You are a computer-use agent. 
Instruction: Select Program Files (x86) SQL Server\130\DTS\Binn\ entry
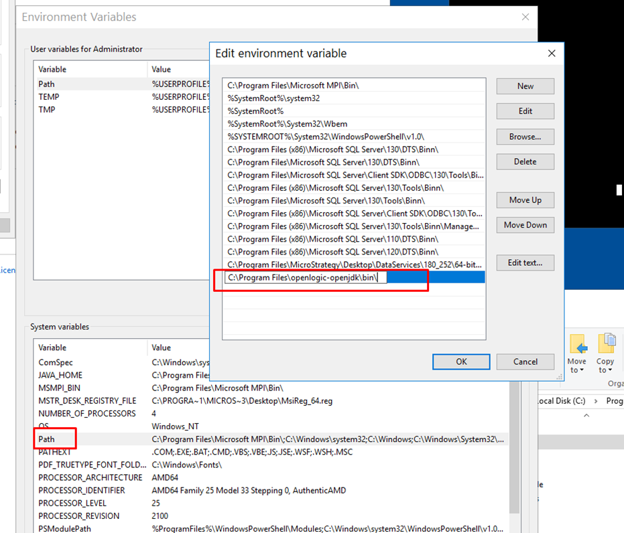pos(354,149)
